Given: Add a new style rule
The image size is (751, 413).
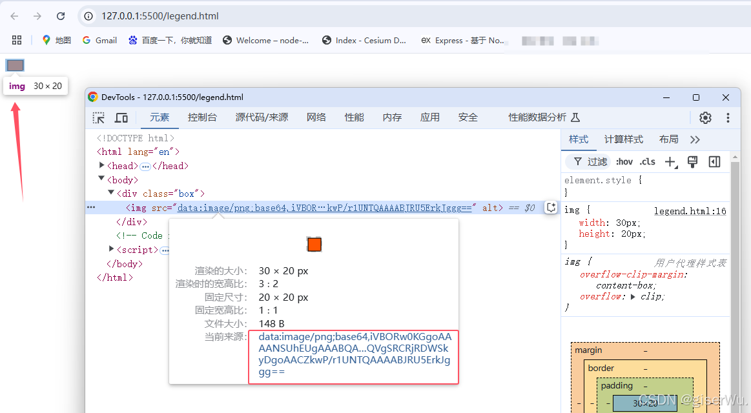Looking at the screenshot, I should (x=671, y=162).
